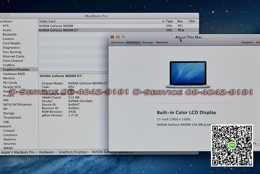Click the sort arrow in Video Card header
This screenshot has width=260, height=174.
(x=163, y=21)
